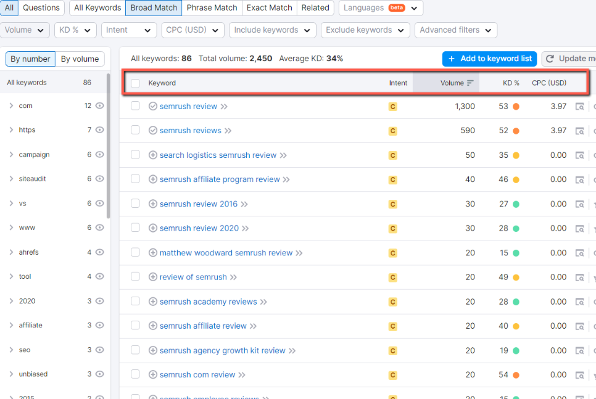Click double-arrow icon after semrush review keyword
This screenshot has height=399, width=596.
(x=224, y=107)
